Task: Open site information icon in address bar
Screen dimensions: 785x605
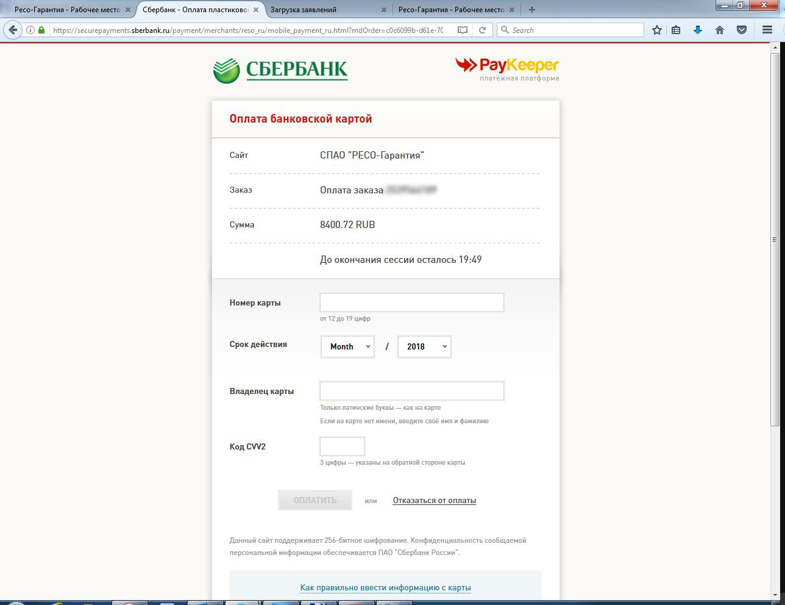Action: pos(30,30)
